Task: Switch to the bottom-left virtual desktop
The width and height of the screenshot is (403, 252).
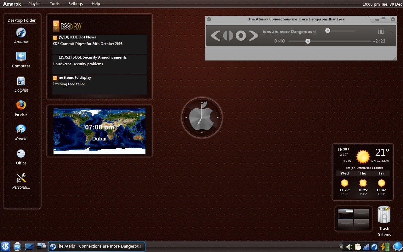Action: click(345, 224)
